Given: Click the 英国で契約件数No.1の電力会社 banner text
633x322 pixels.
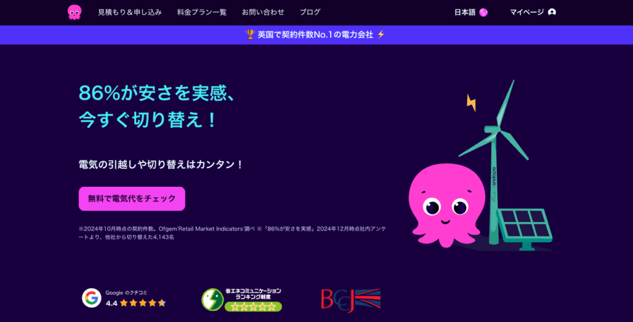Looking at the screenshot, I should click(315, 35).
